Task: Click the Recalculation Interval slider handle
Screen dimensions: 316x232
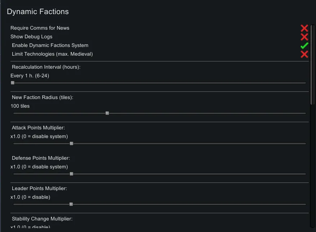Action: (13, 83)
